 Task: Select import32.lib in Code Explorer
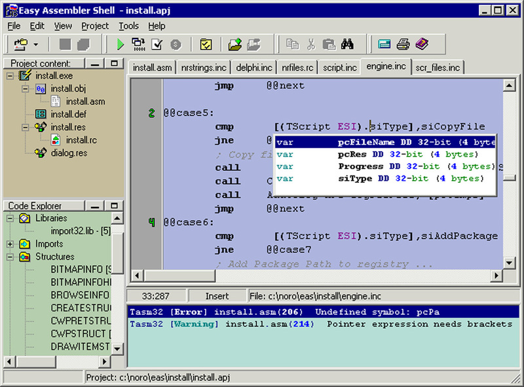(81, 231)
